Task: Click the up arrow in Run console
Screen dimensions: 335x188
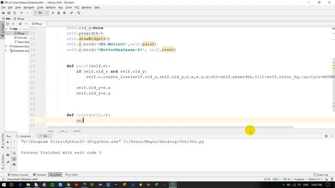Action: (14, 142)
